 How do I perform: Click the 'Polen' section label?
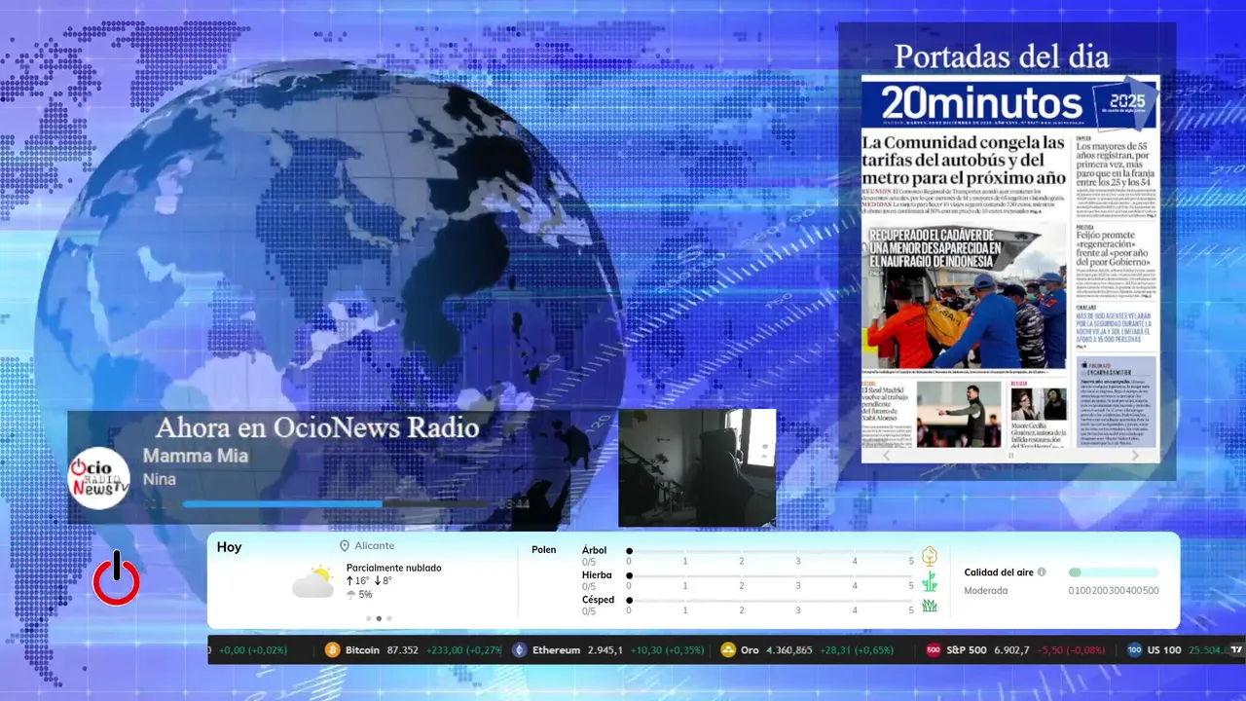544,550
